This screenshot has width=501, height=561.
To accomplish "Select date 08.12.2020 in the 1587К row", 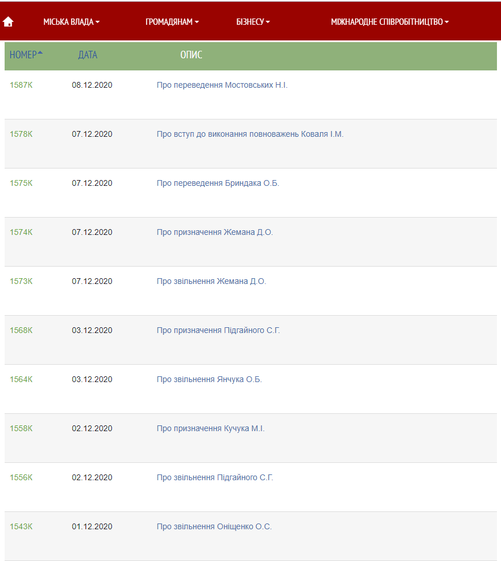I will point(92,85).
